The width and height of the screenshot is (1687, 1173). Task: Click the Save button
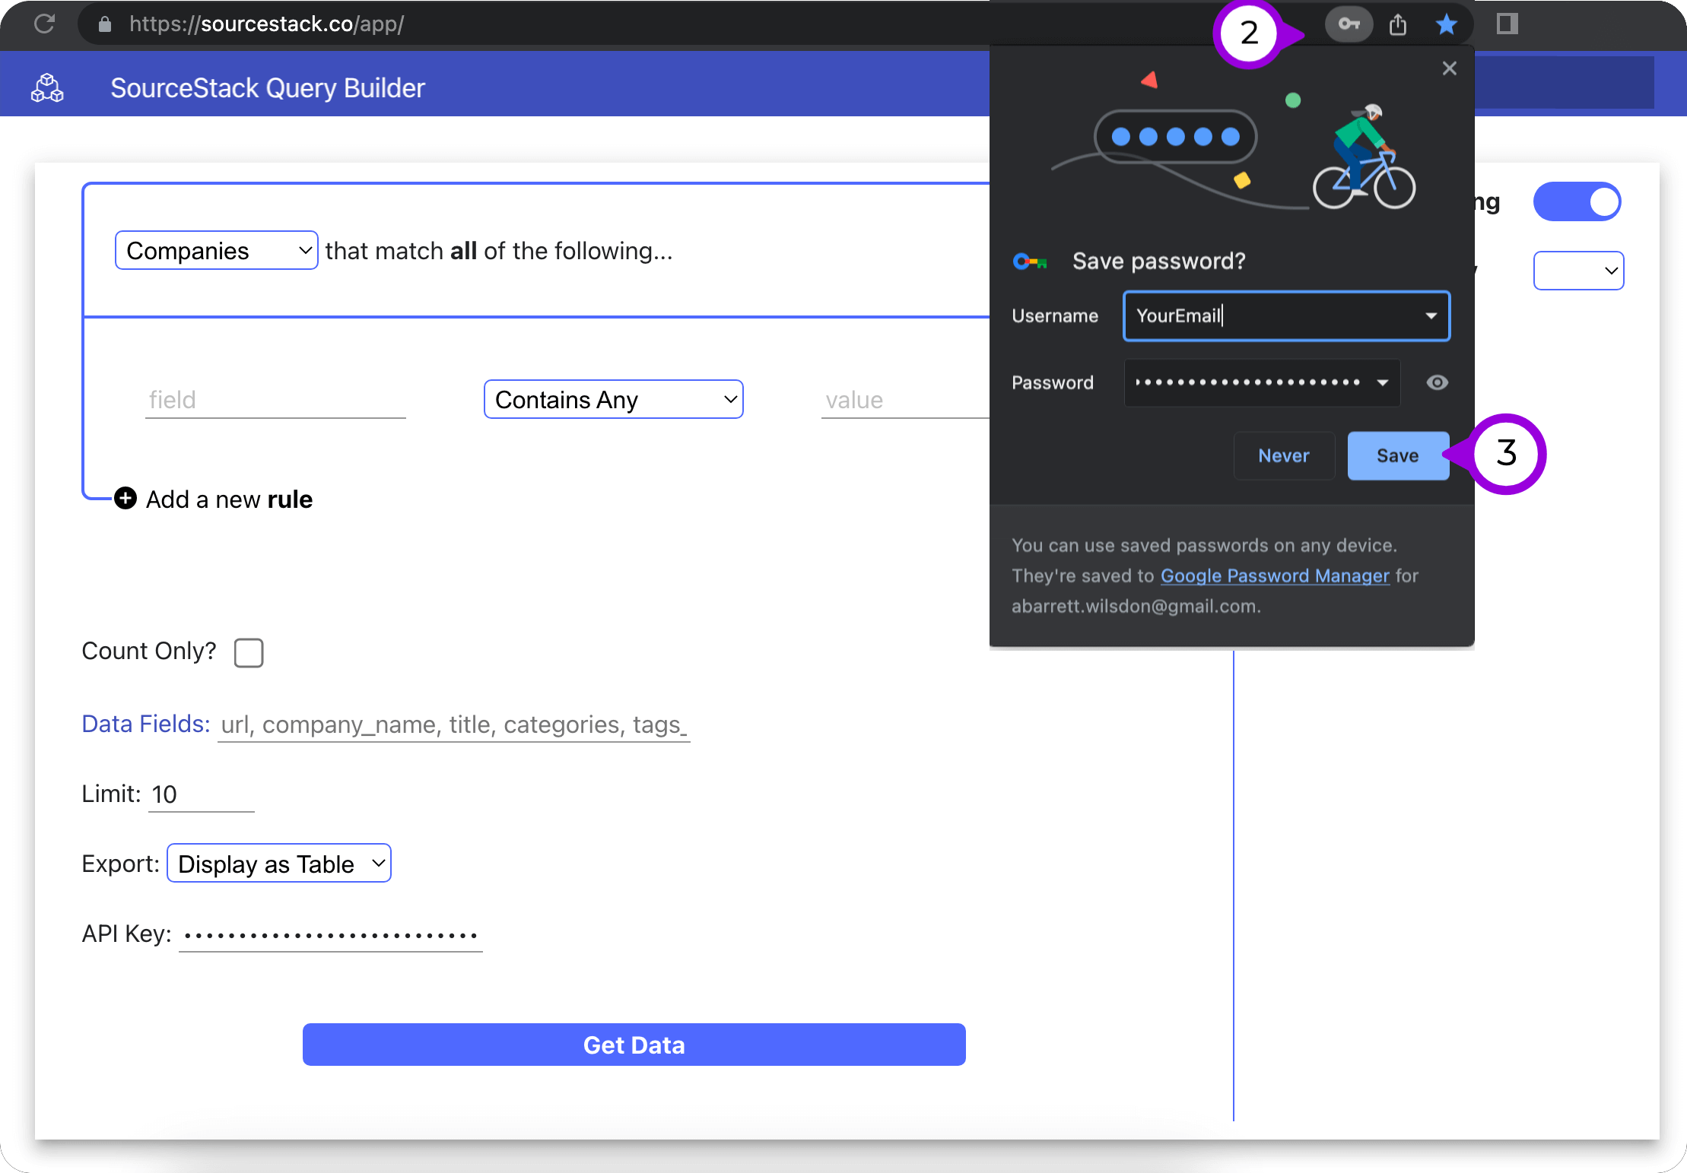[x=1398, y=455]
